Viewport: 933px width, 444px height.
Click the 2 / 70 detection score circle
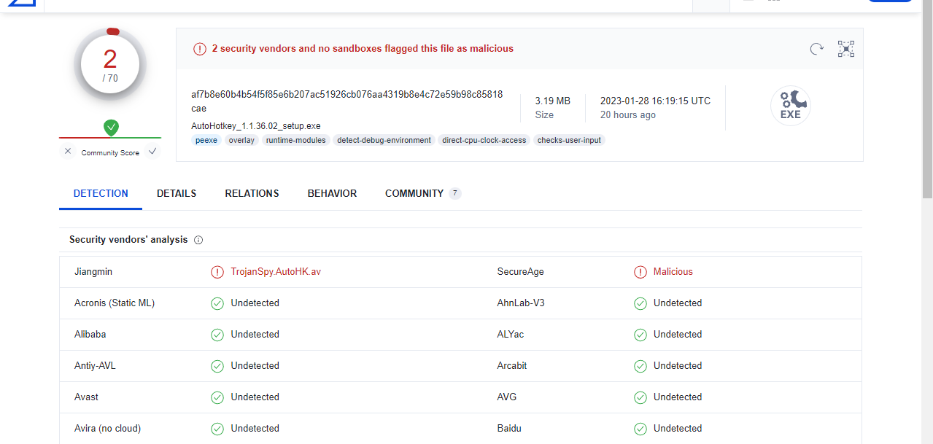point(110,66)
